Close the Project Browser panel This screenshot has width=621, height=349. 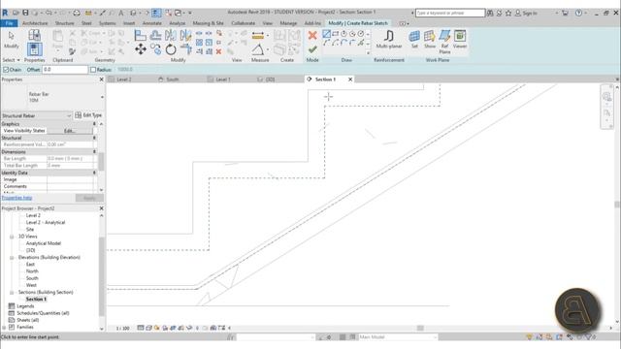(101, 208)
